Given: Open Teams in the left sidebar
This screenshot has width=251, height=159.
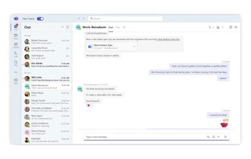Looking at the screenshot, I should point(16,36).
